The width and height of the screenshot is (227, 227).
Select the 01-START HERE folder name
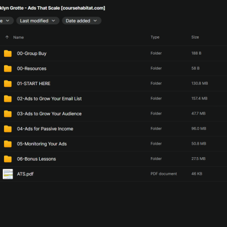pyautogui.click(x=33, y=83)
